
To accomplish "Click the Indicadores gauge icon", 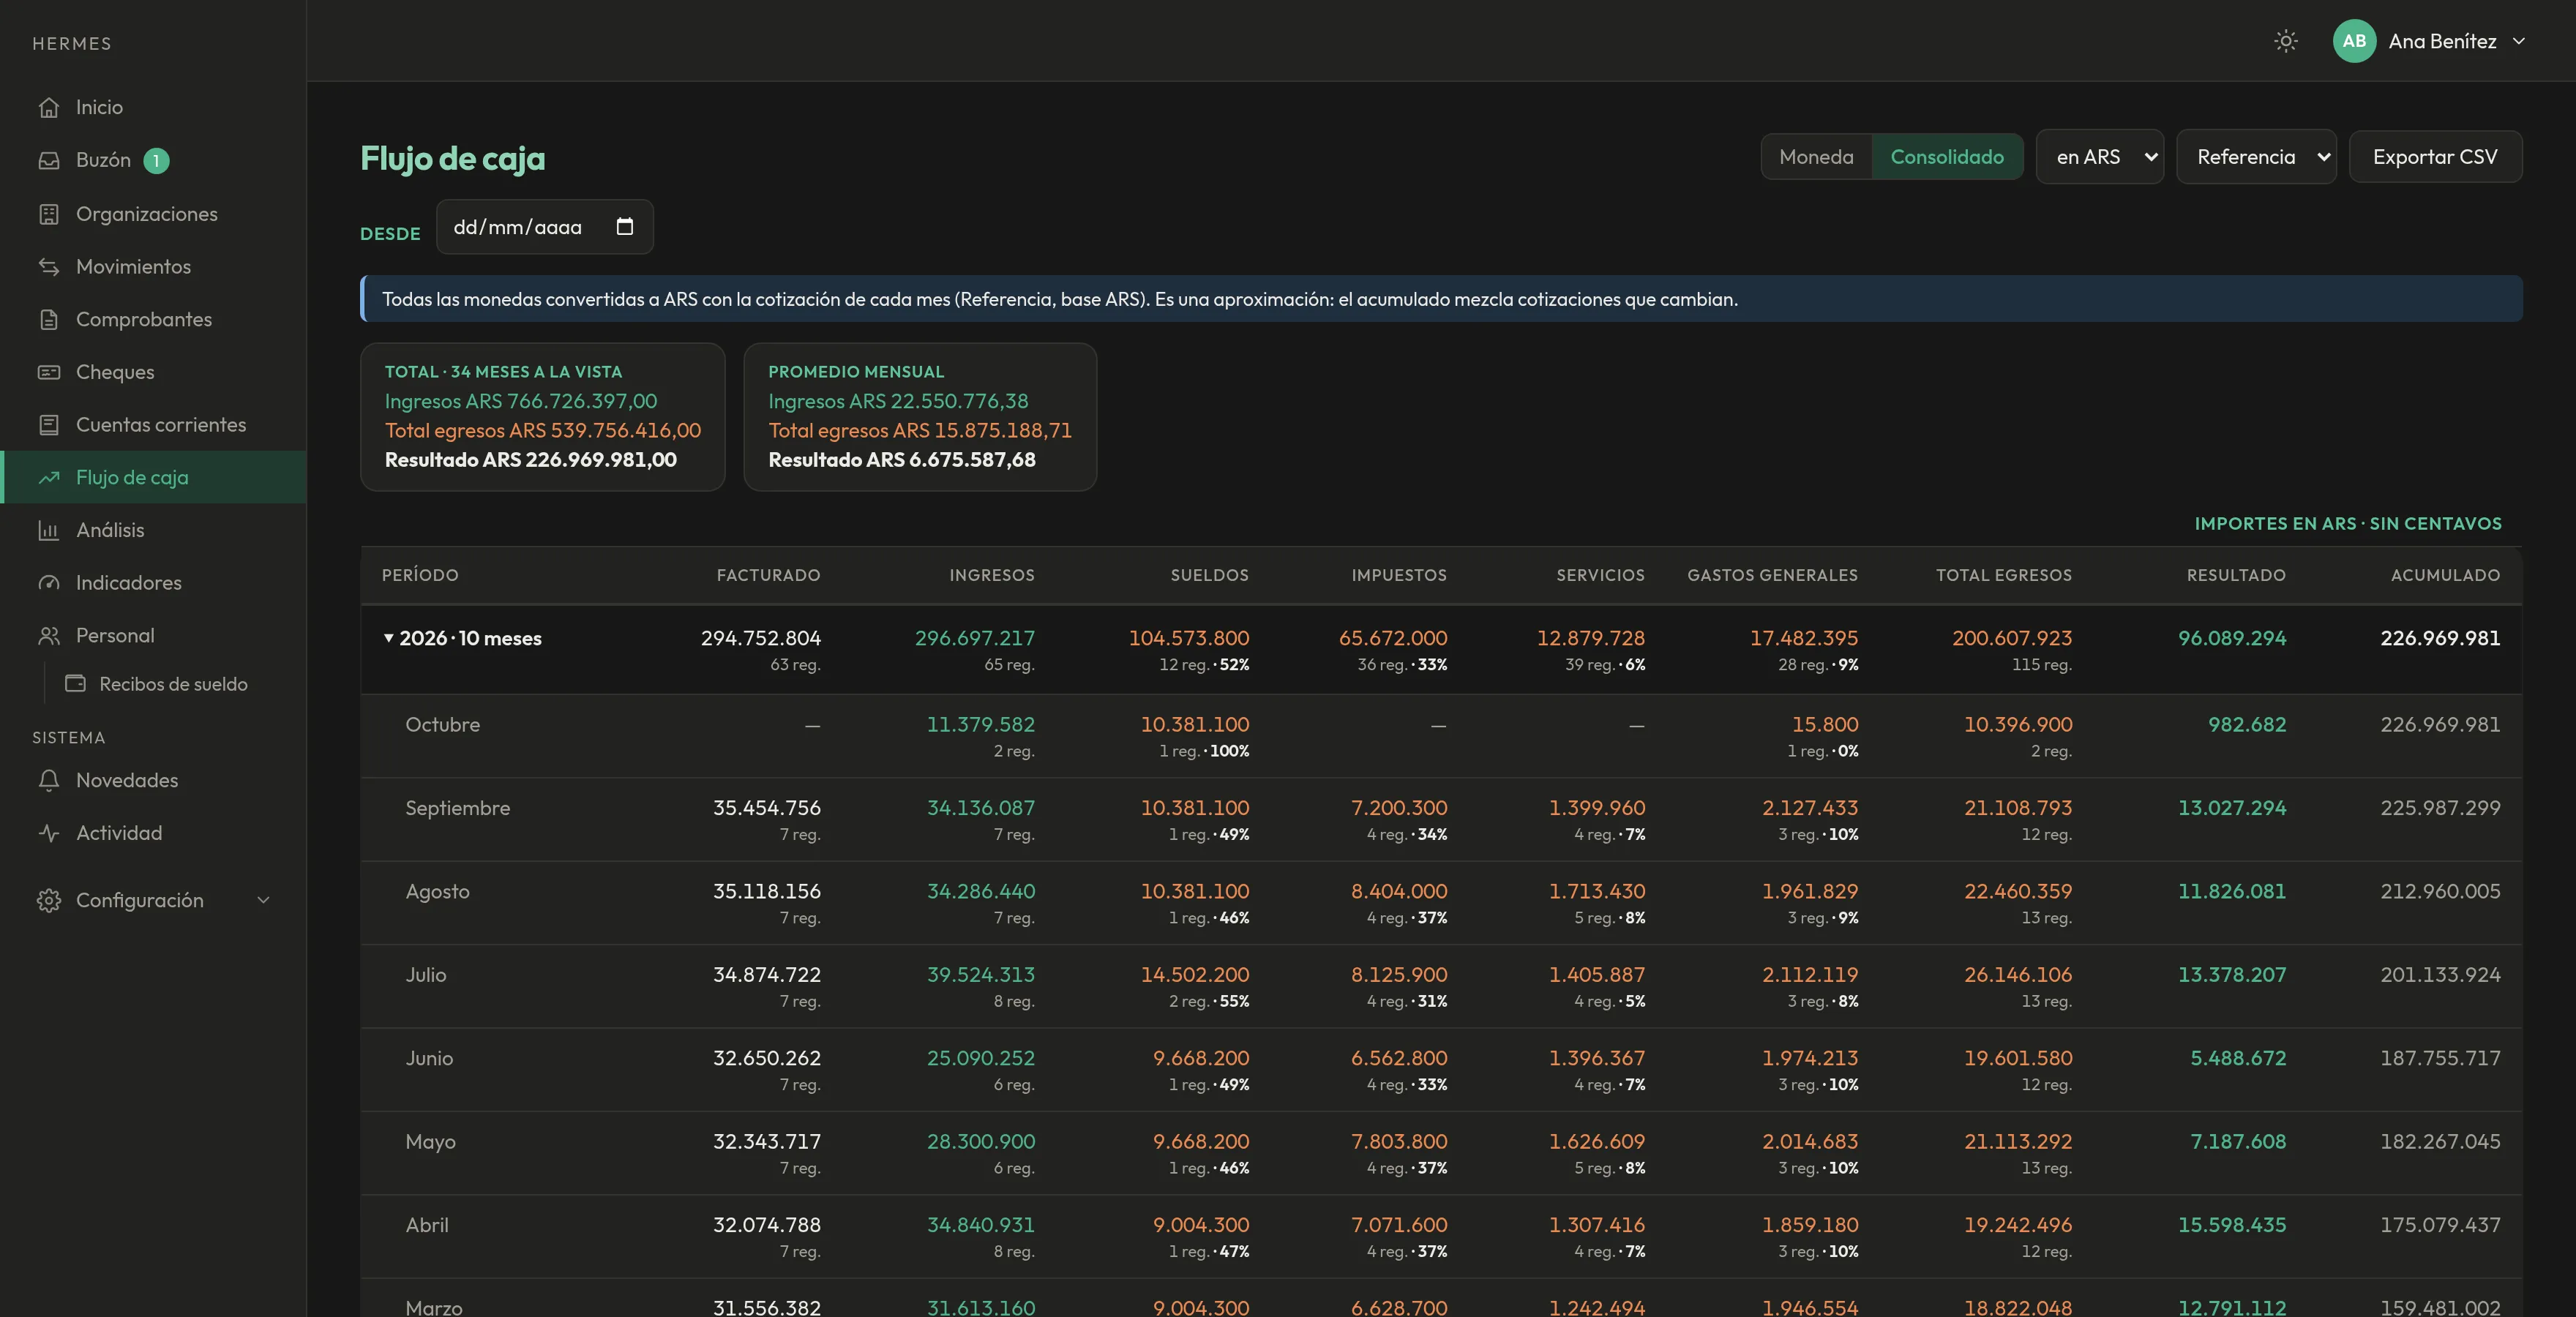I will [49, 583].
